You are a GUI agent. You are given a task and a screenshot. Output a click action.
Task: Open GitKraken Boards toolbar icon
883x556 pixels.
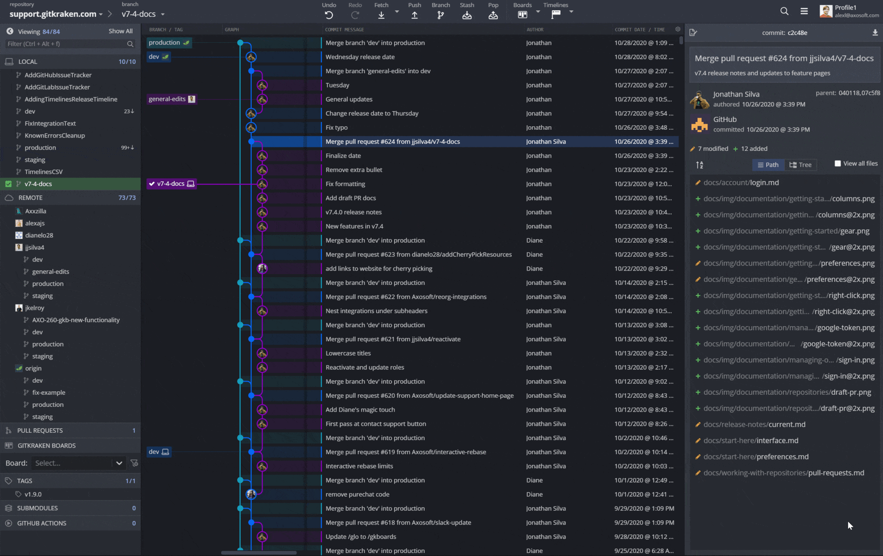pos(523,15)
